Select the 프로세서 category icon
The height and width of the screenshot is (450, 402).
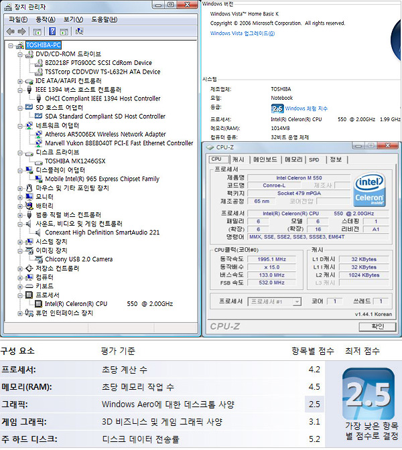pos(29,295)
